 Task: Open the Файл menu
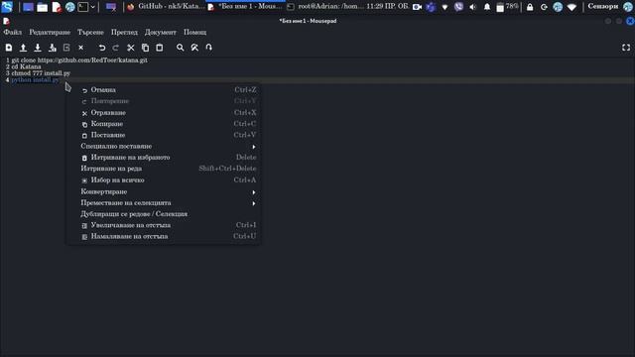13,32
